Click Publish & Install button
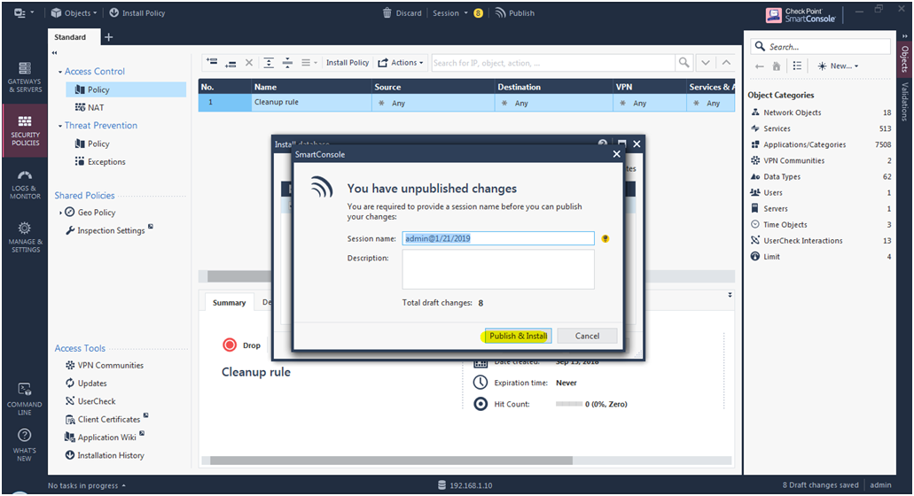Viewport: 914px width, 496px height. pyautogui.click(x=519, y=336)
